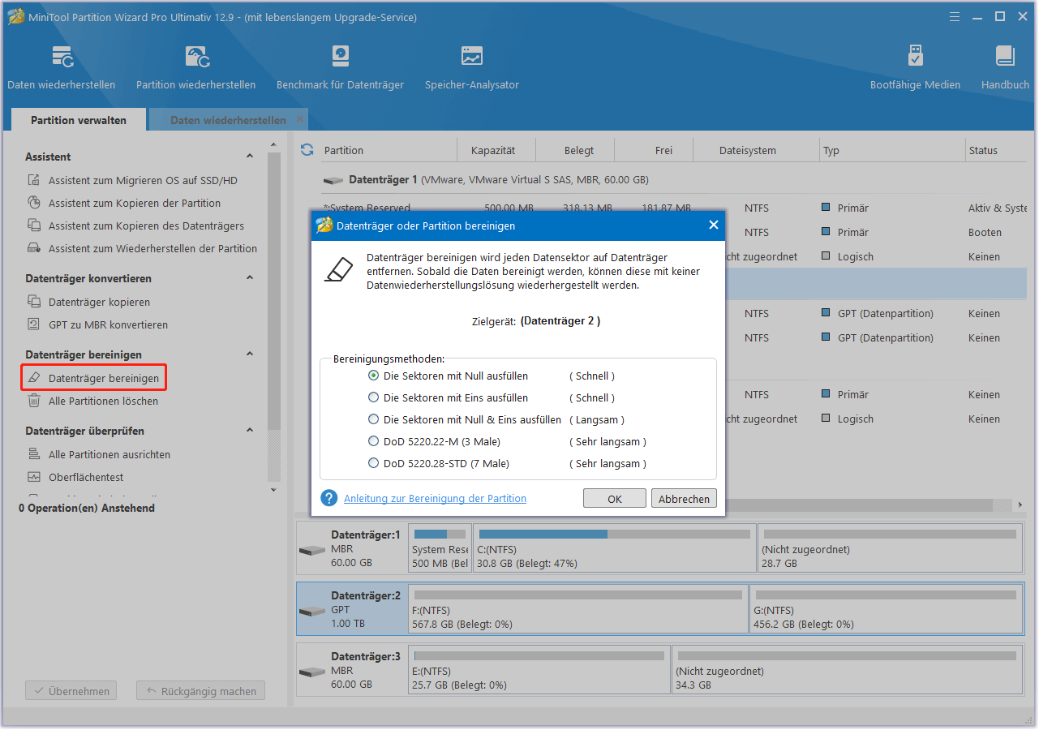The image size is (1039, 730).
Task: Select DoD 5220.22-M (3 Male) method
Action: coord(373,441)
